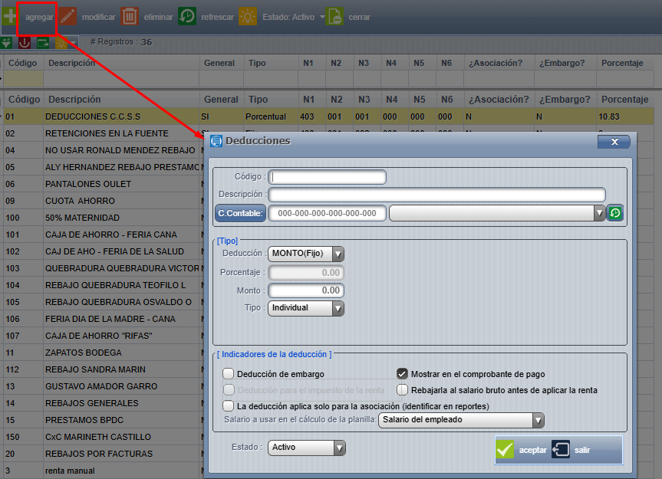662x479 pixels.
Task: Open the Deducción MONTO(Fijo) dropdown
Action: click(x=338, y=254)
